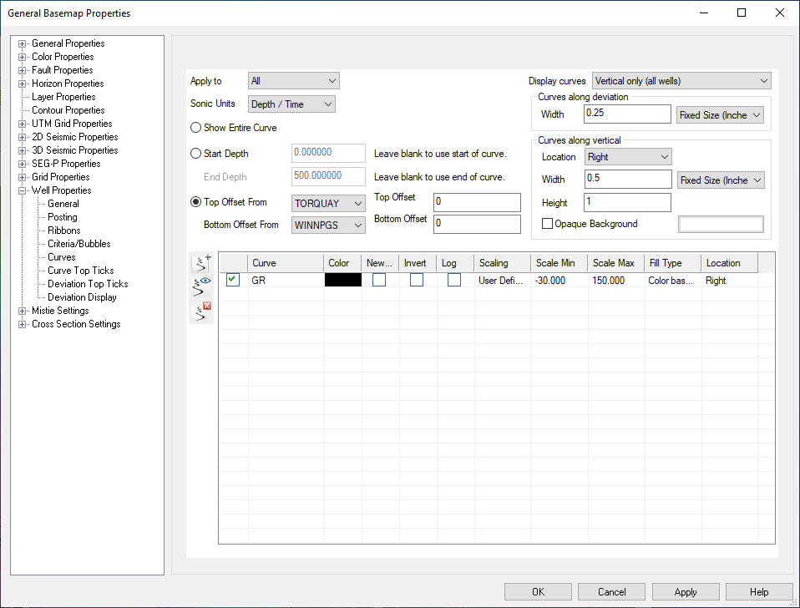Click the Height input field

coord(628,203)
